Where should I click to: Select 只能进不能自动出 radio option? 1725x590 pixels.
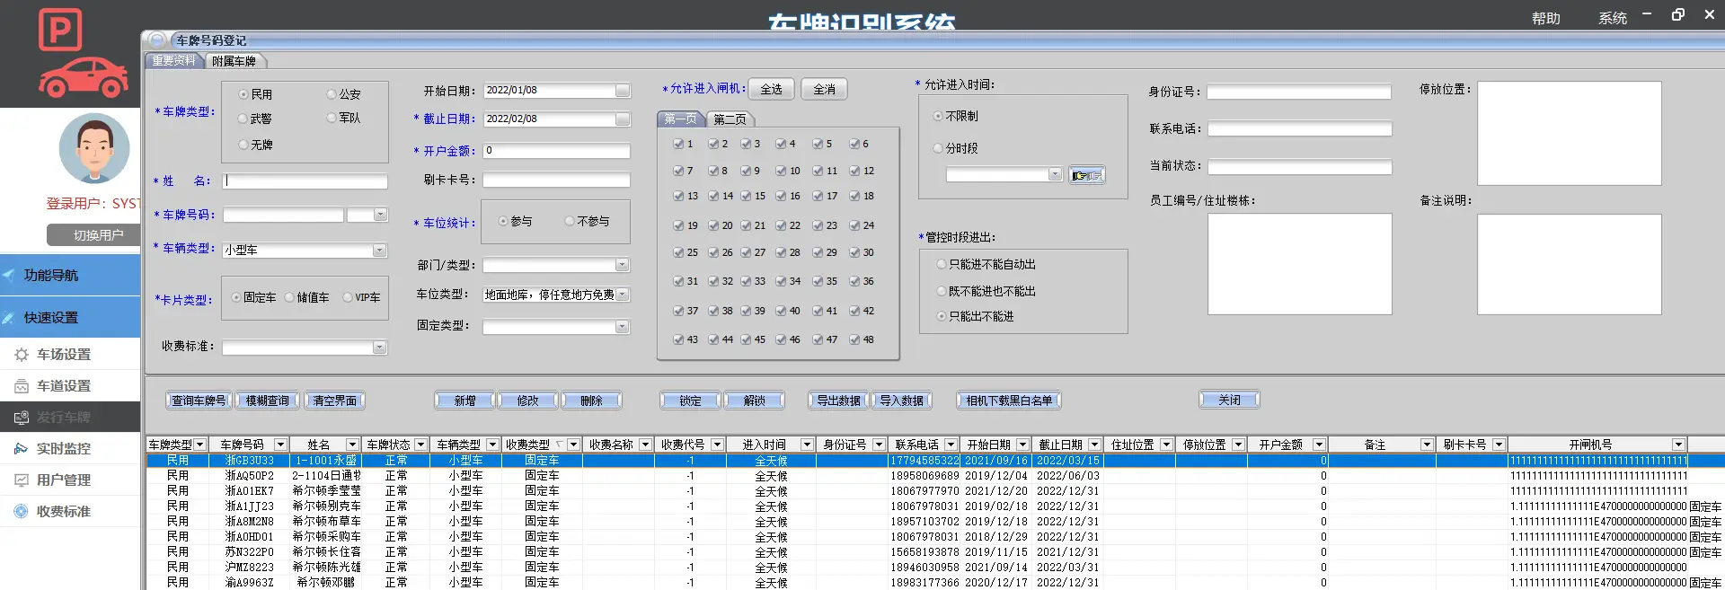(x=942, y=264)
